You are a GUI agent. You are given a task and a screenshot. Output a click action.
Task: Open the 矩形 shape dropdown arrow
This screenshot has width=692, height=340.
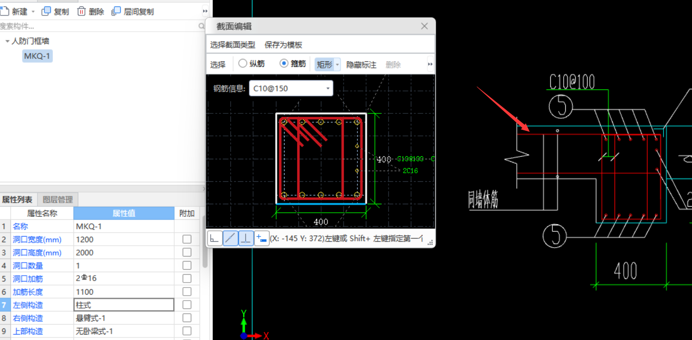pos(338,64)
